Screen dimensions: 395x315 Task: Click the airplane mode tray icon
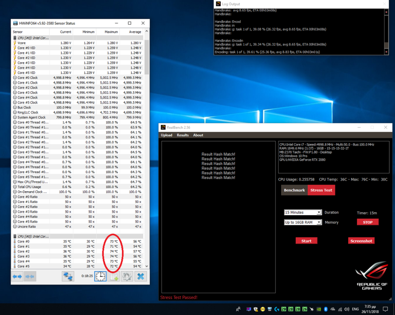[x=312, y=309]
